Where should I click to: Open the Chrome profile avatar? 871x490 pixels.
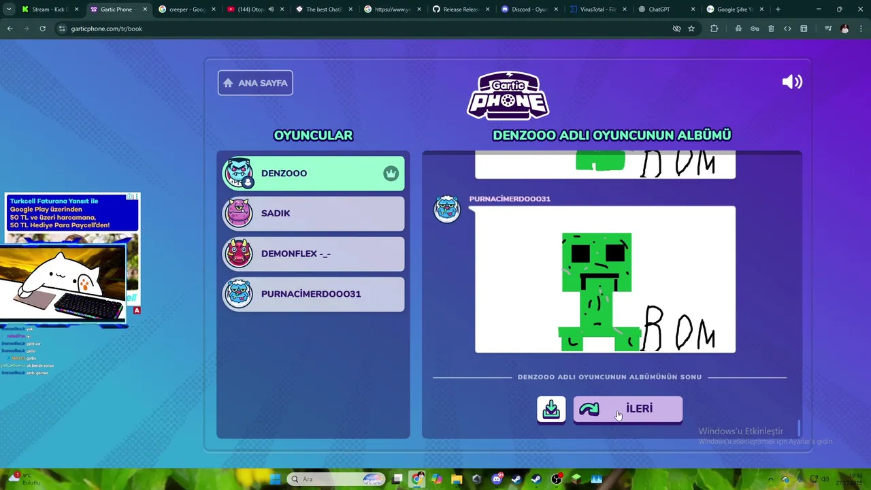844,29
